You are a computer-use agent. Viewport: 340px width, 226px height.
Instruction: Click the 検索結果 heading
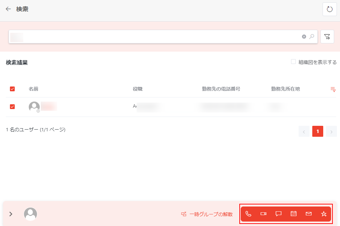(x=17, y=63)
